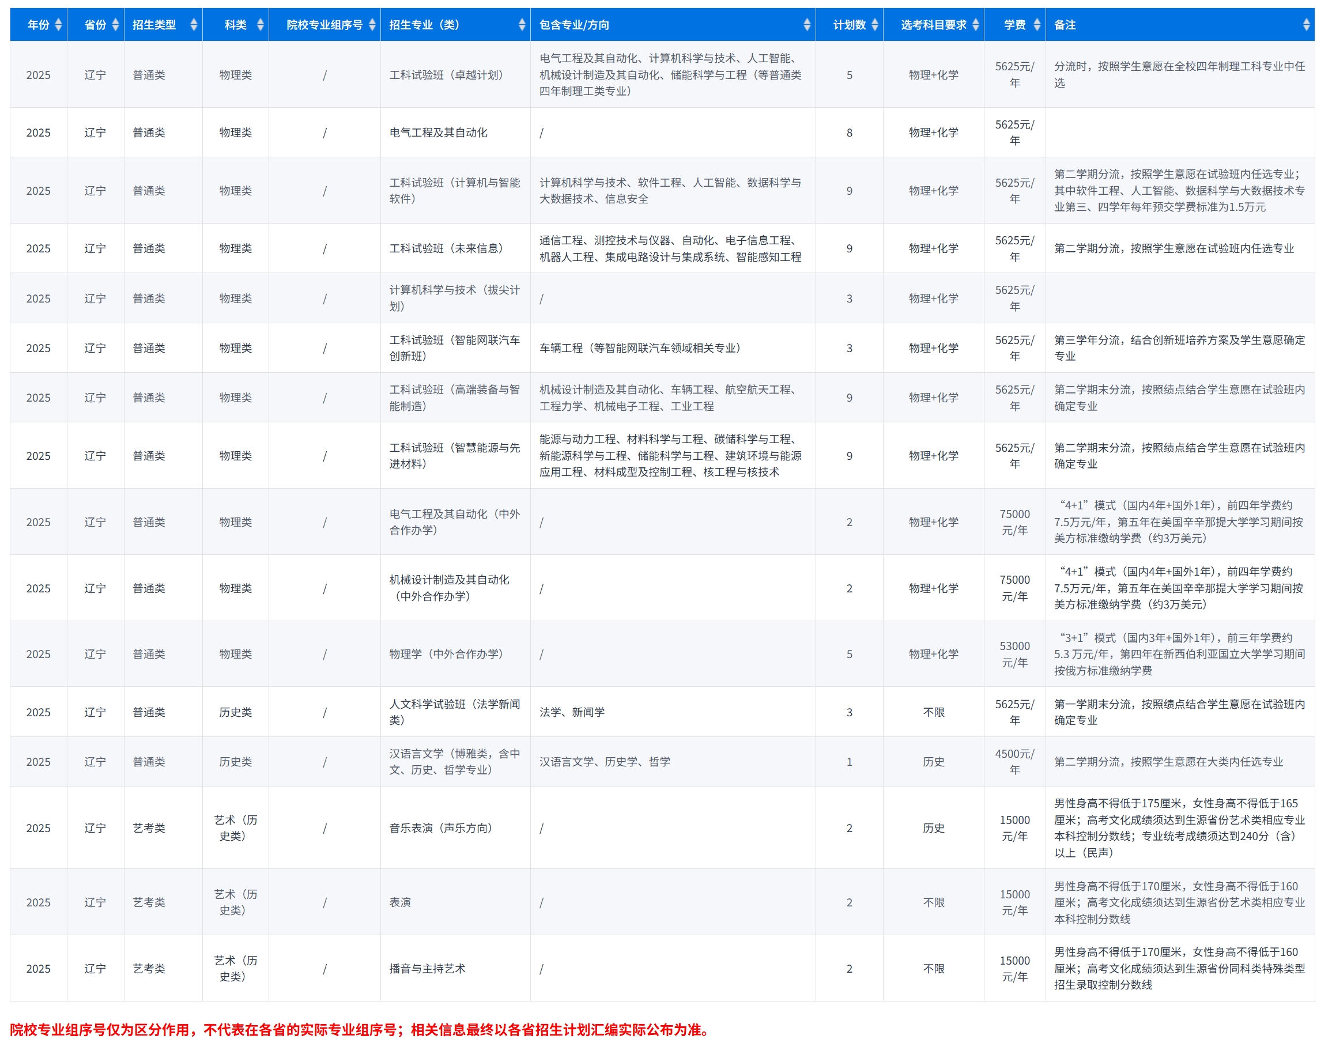Sort by 招生类型 using its arrow icon
Viewport: 1317px width, 1047px height.
coord(194,24)
